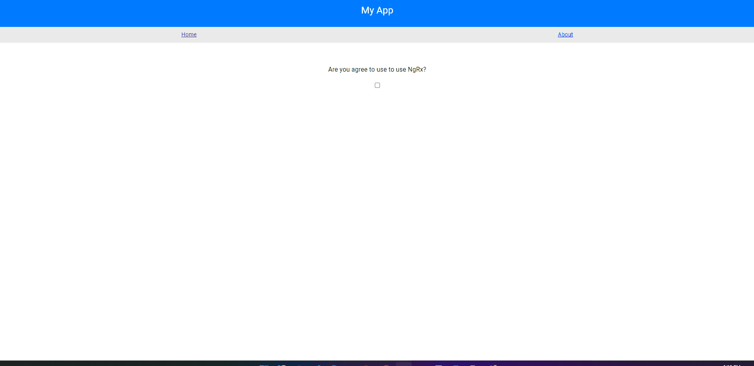This screenshot has height=366, width=754.
Task: Click the word NgRx in the question
Action: coord(416,70)
